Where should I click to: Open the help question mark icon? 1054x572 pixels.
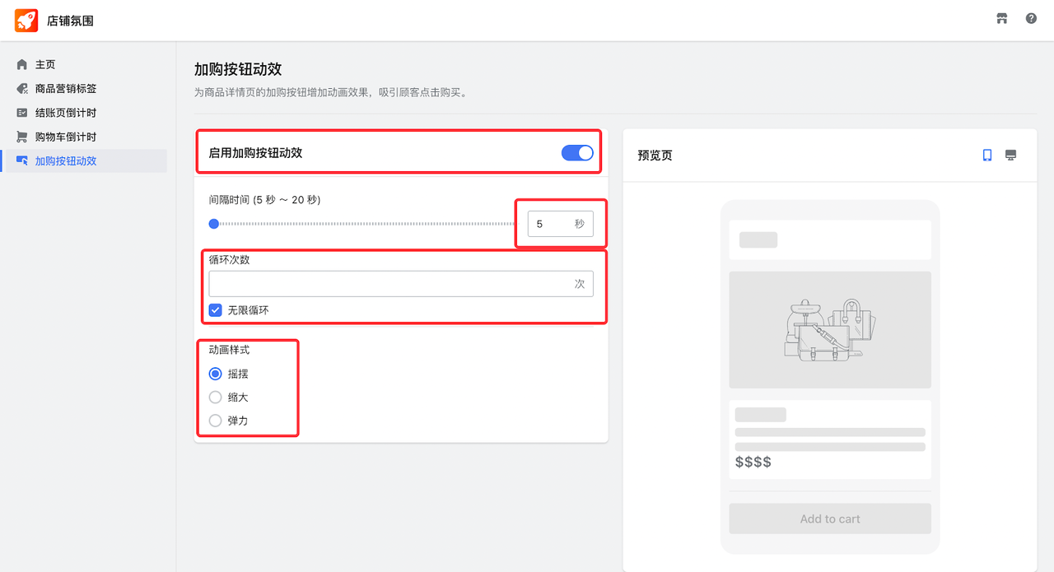(1030, 17)
